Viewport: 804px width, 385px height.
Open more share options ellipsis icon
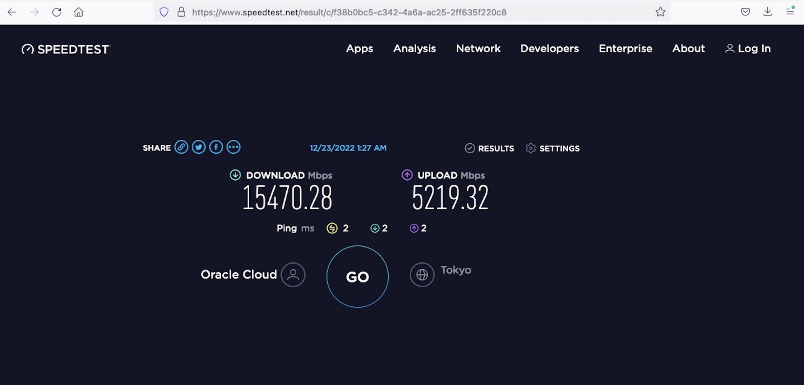coord(234,147)
